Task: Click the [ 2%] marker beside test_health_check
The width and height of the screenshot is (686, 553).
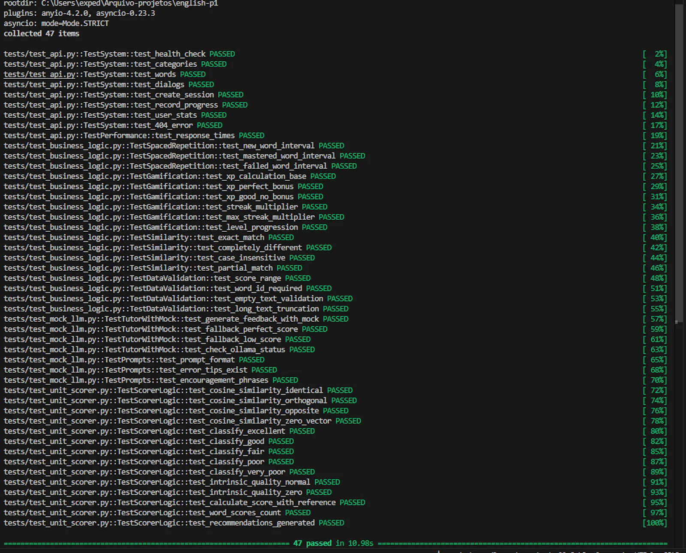Action: pos(655,54)
